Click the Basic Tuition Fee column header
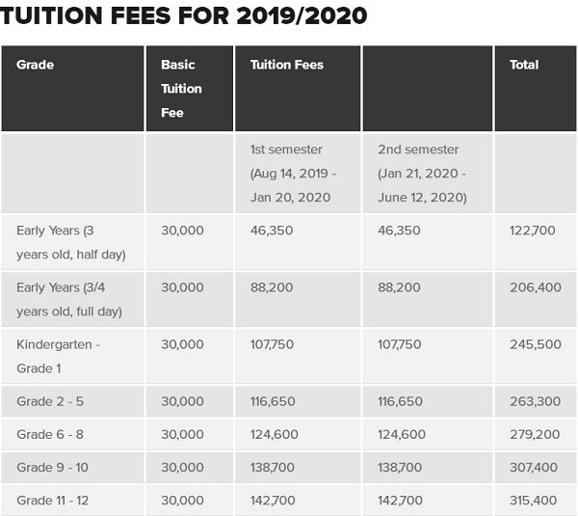Image resolution: width=578 pixels, height=516 pixels. pos(181,89)
